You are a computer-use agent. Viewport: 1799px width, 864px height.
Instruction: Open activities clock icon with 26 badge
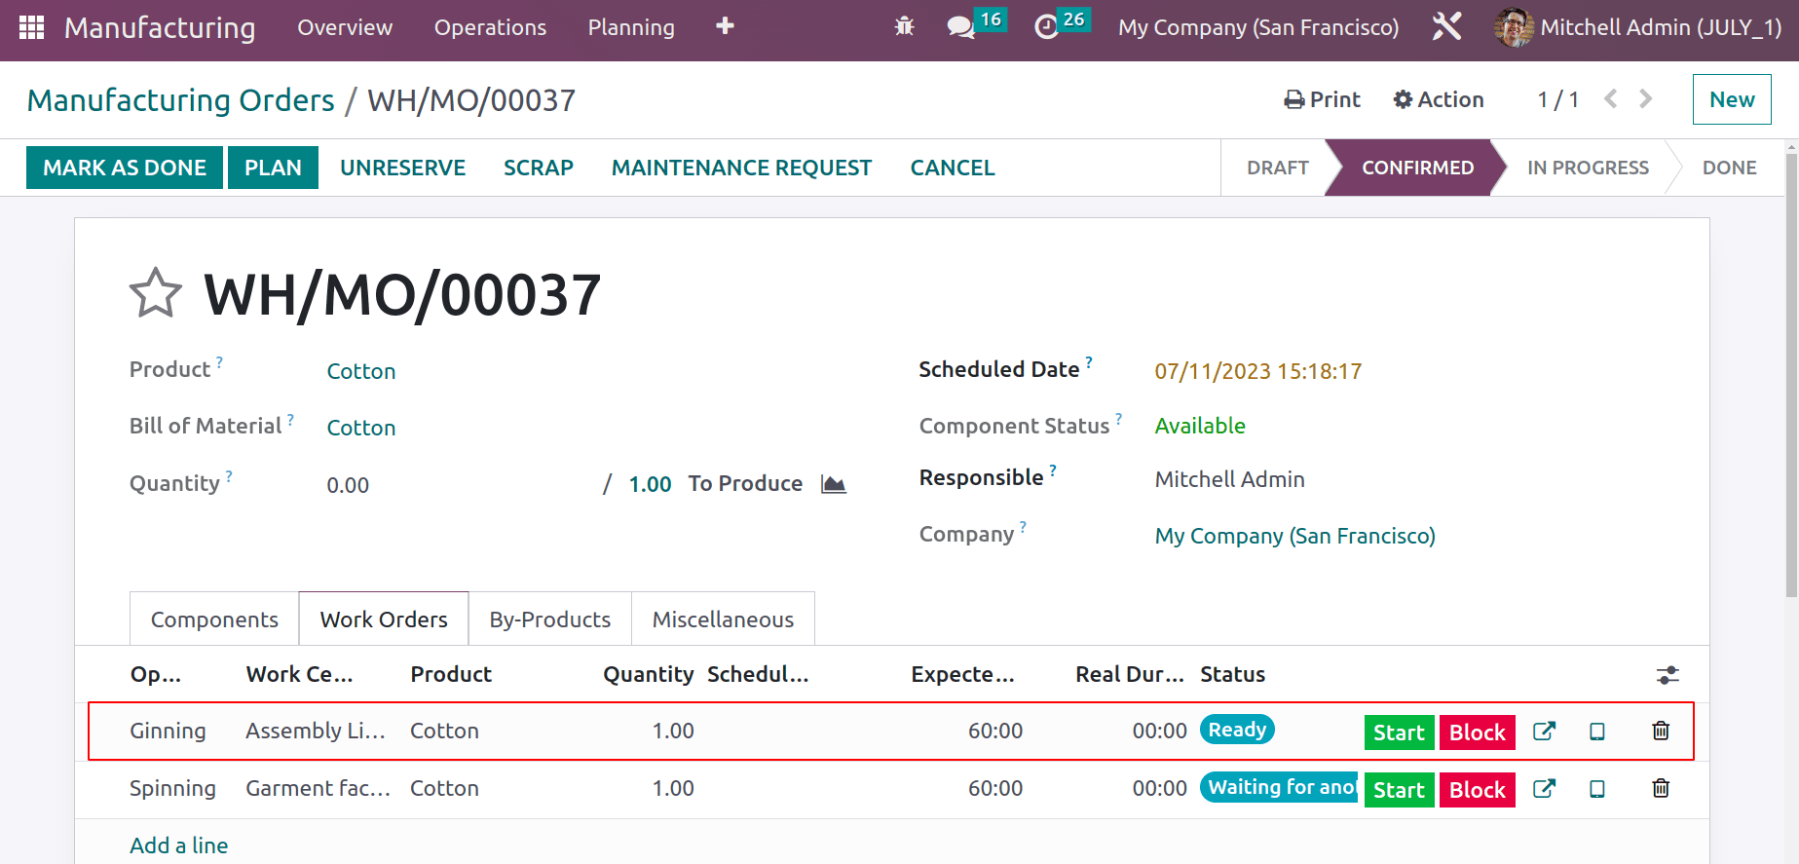coord(1061,24)
